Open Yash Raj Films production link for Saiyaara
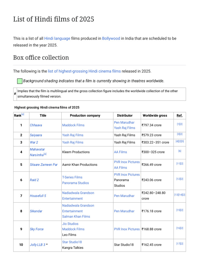 (x=73, y=135)
